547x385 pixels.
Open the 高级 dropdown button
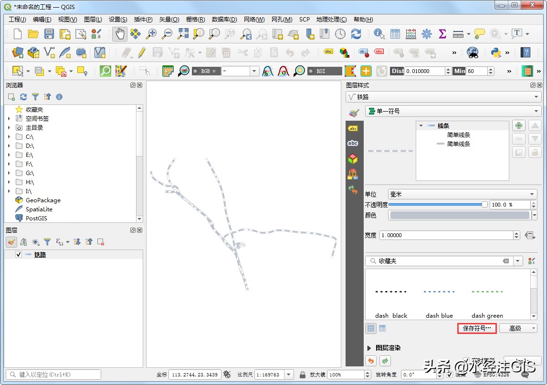[x=518, y=328]
